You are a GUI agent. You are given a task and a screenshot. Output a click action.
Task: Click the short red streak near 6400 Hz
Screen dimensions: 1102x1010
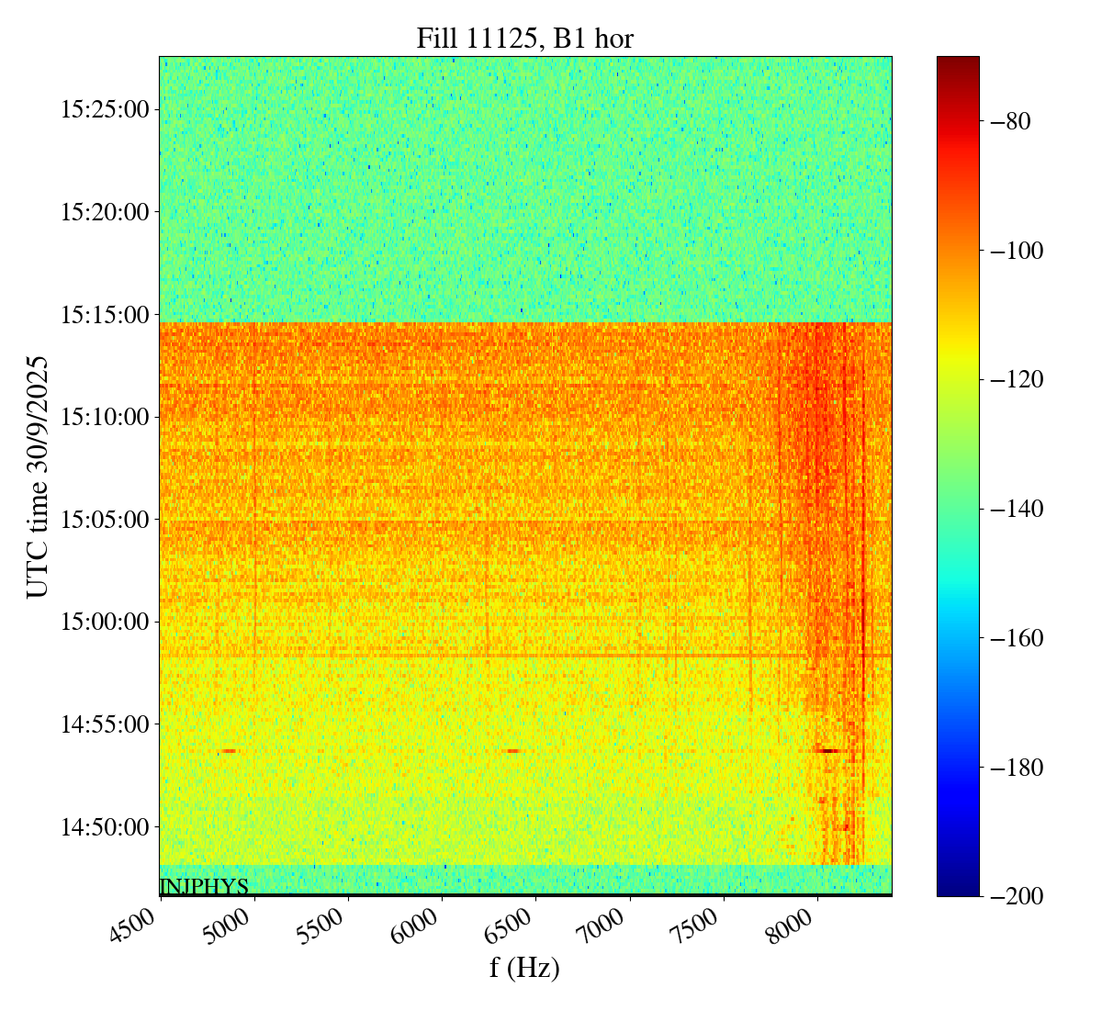point(512,751)
